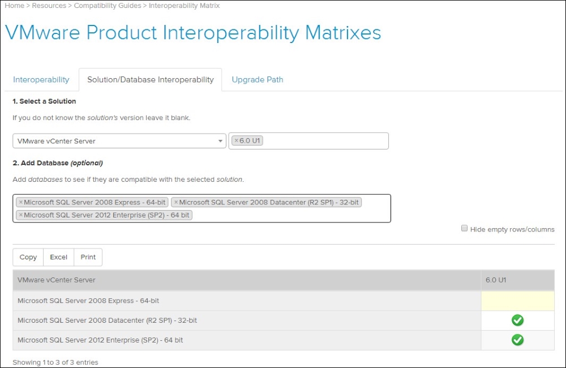The image size is (566, 368).
Task: Click the '2. Add Database (optional)' heading
Action: coord(58,163)
